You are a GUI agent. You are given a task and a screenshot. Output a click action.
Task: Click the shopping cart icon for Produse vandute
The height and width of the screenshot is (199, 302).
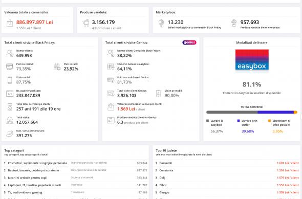85,23
